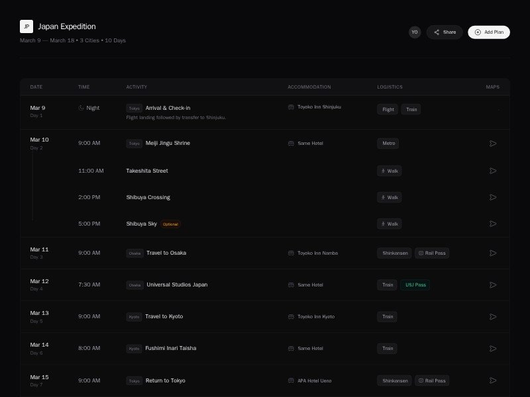Open map for Universal Studios Japan

pyautogui.click(x=492, y=285)
